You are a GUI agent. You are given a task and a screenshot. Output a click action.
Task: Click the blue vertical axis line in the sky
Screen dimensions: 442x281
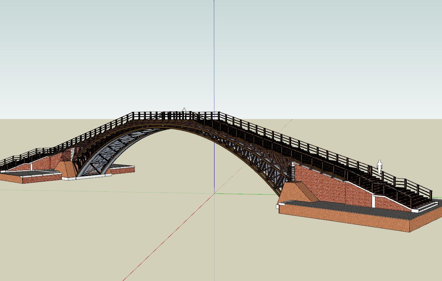pos(214,51)
